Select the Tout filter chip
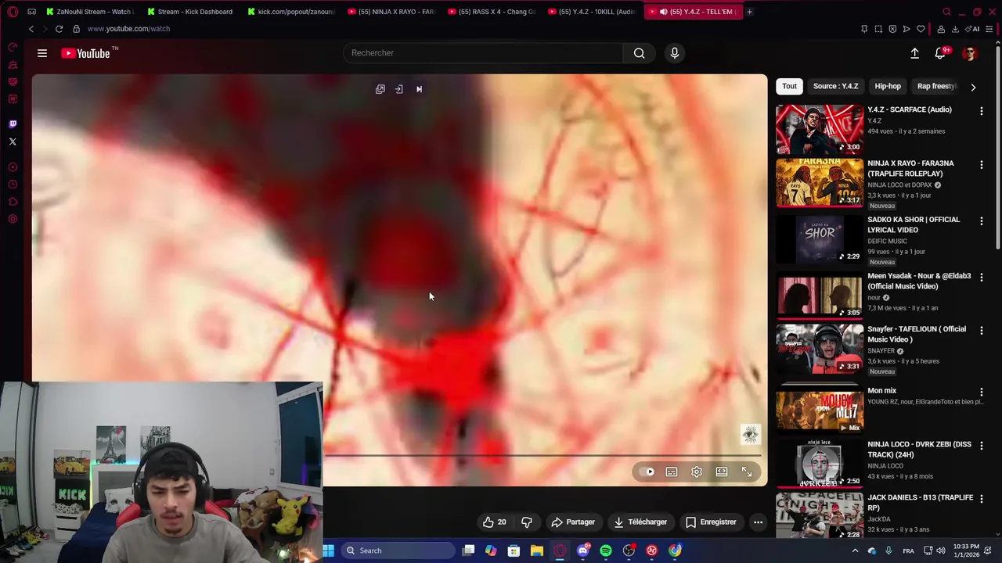 click(x=790, y=86)
